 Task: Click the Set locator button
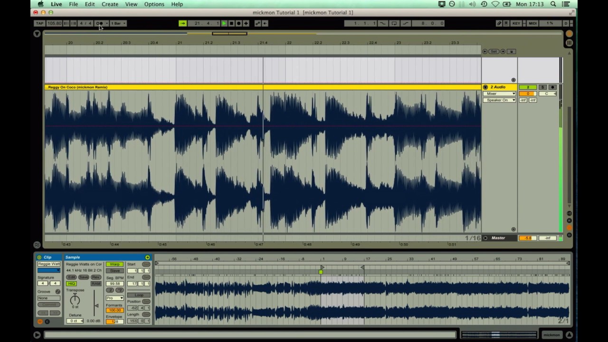(x=494, y=51)
